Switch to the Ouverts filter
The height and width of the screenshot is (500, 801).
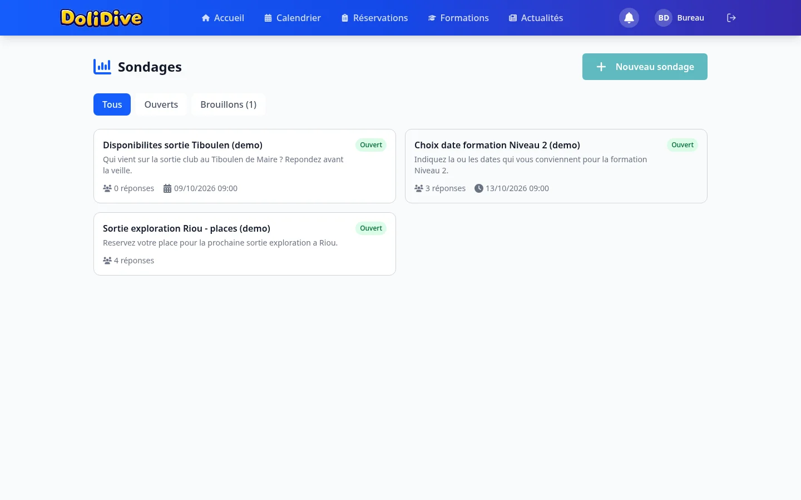point(161,104)
